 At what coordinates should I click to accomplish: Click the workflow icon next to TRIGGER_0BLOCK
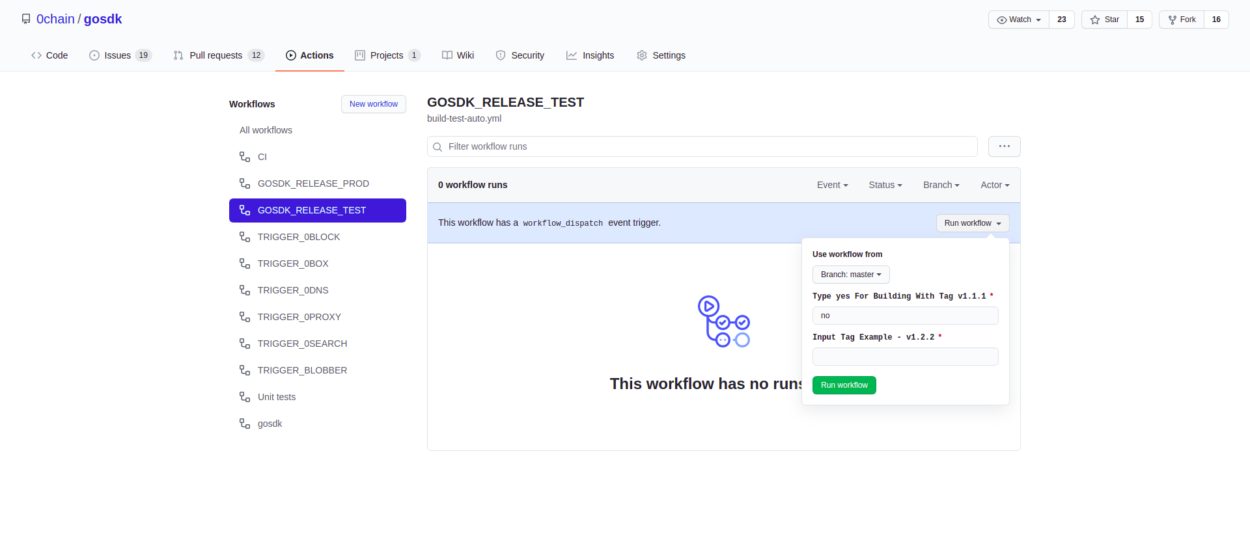coord(245,237)
